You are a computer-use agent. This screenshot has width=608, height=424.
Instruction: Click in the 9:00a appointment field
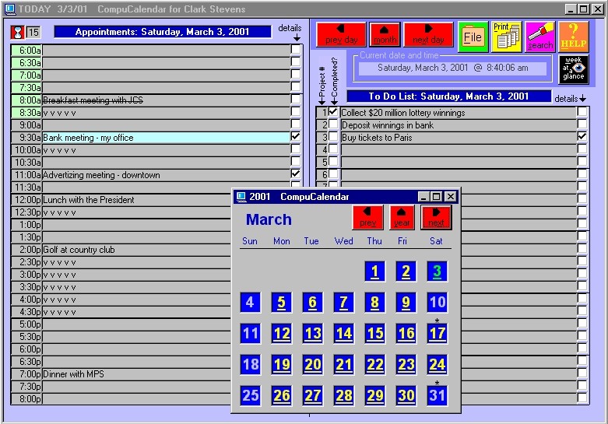[x=167, y=124]
